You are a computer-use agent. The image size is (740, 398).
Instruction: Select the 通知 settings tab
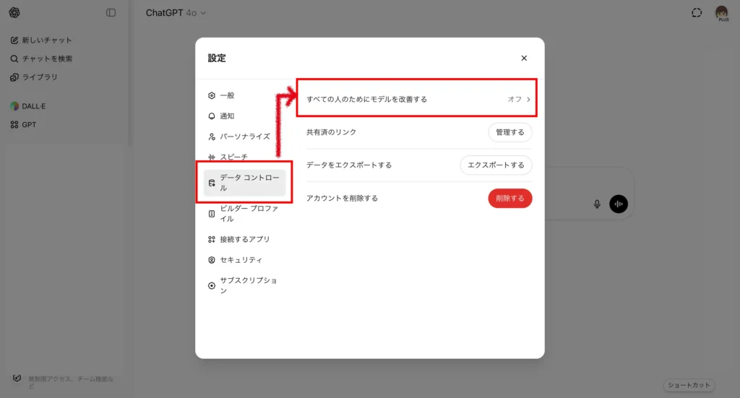pos(221,116)
